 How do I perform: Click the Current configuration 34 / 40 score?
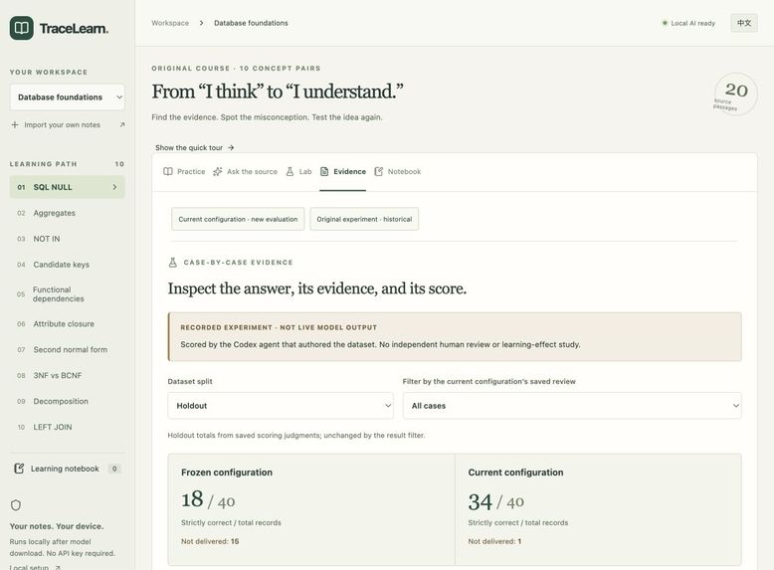click(495, 502)
